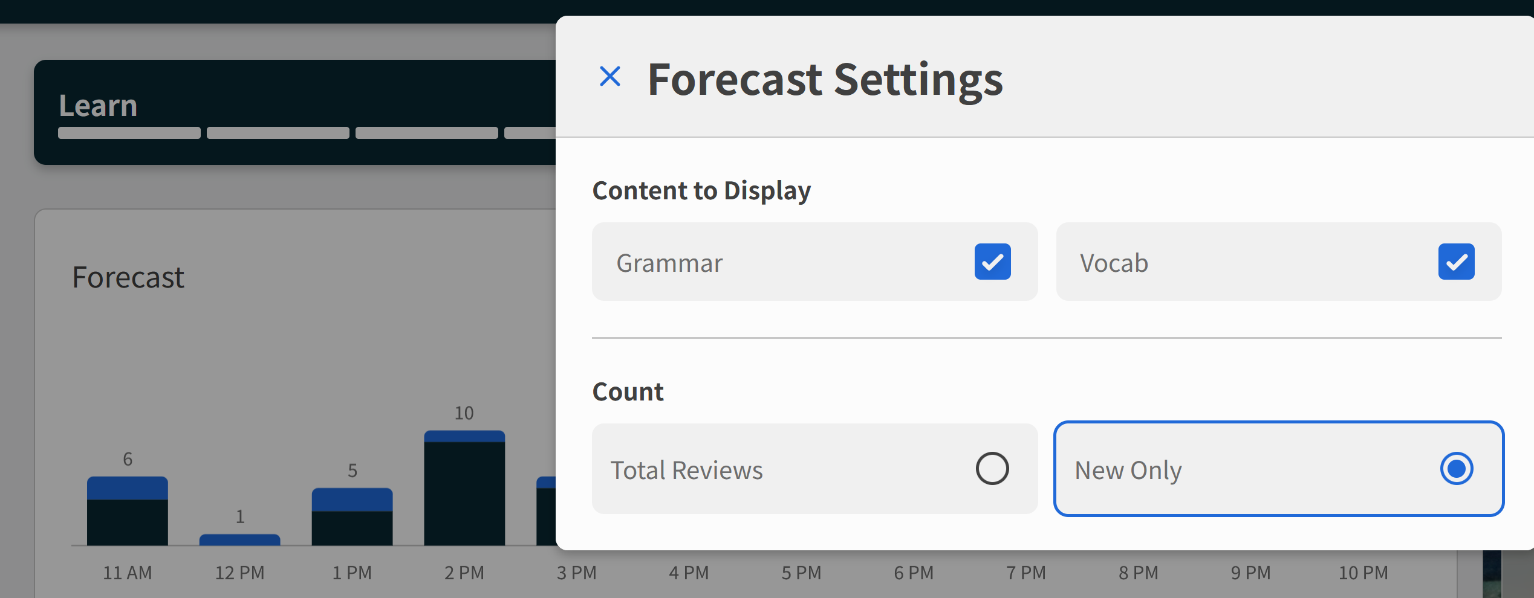Click the Count section heading
This screenshot has height=598, width=1534.
click(628, 392)
